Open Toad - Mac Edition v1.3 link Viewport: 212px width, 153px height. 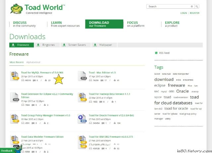(102, 72)
